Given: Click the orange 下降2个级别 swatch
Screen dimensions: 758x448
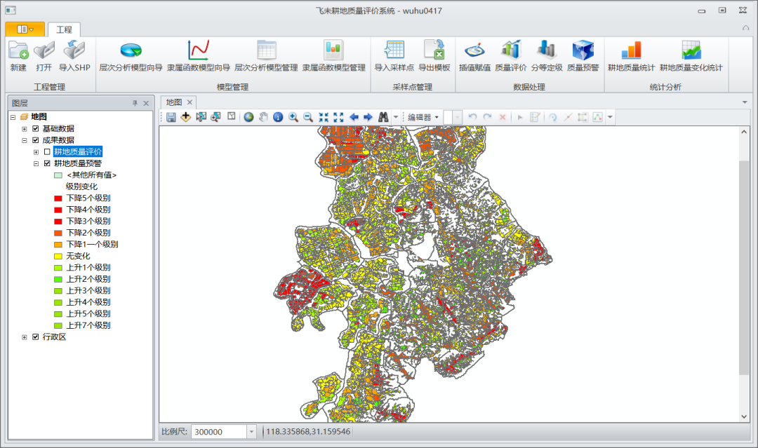Looking at the screenshot, I should pos(58,233).
